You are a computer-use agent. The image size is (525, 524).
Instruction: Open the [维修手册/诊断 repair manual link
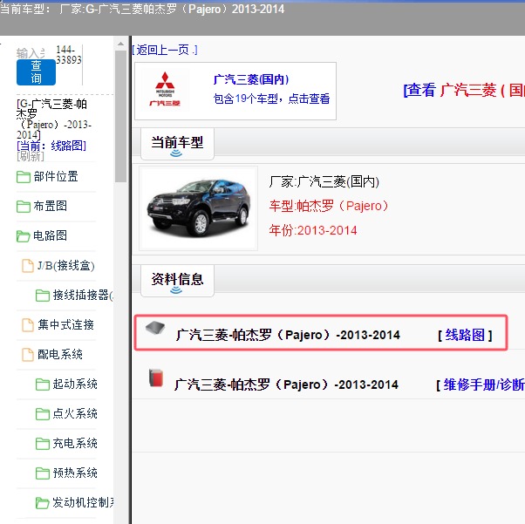pos(481,384)
